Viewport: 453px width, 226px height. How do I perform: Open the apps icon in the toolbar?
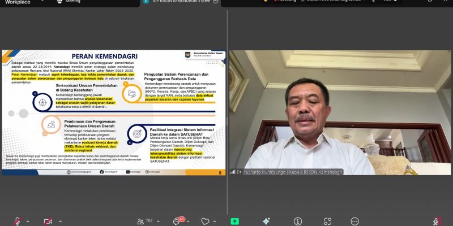(x=327, y=221)
